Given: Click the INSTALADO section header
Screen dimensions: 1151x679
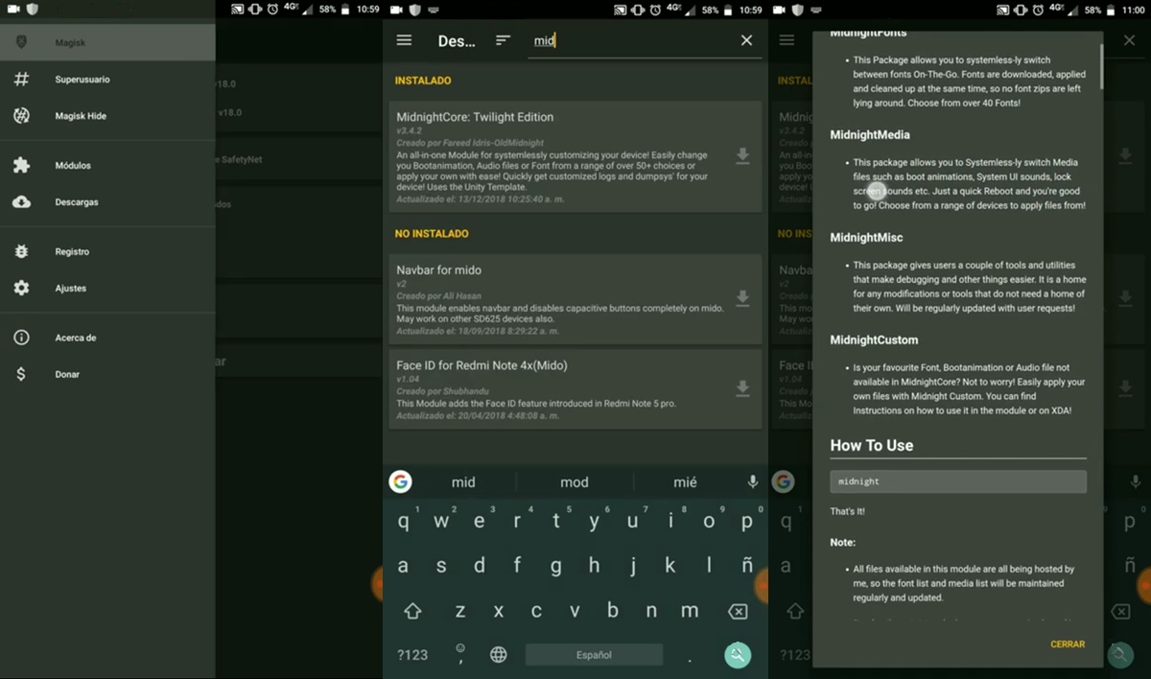Looking at the screenshot, I should pos(423,81).
